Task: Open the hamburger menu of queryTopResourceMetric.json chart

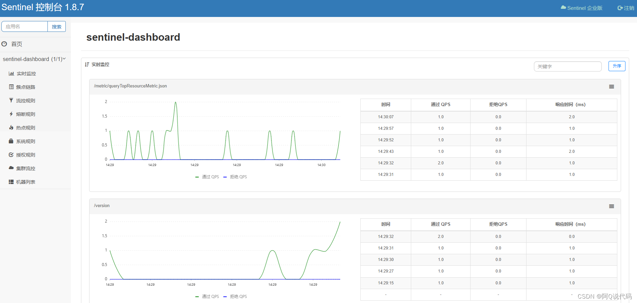Action: (x=612, y=87)
